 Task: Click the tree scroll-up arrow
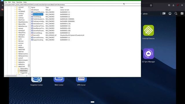(x=29, y=7)
